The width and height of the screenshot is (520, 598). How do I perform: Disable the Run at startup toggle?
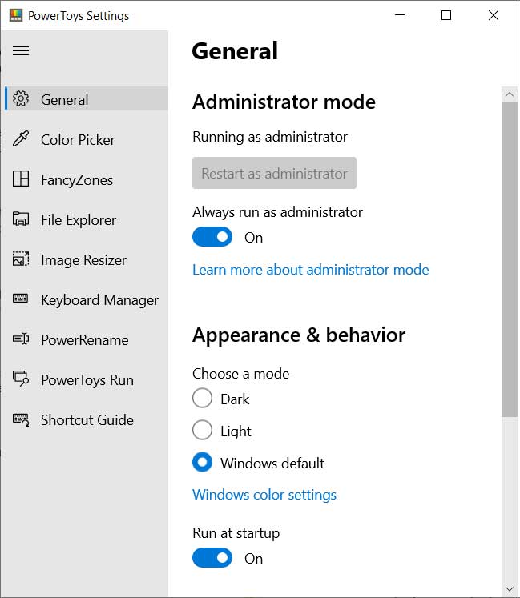(212, 558)
